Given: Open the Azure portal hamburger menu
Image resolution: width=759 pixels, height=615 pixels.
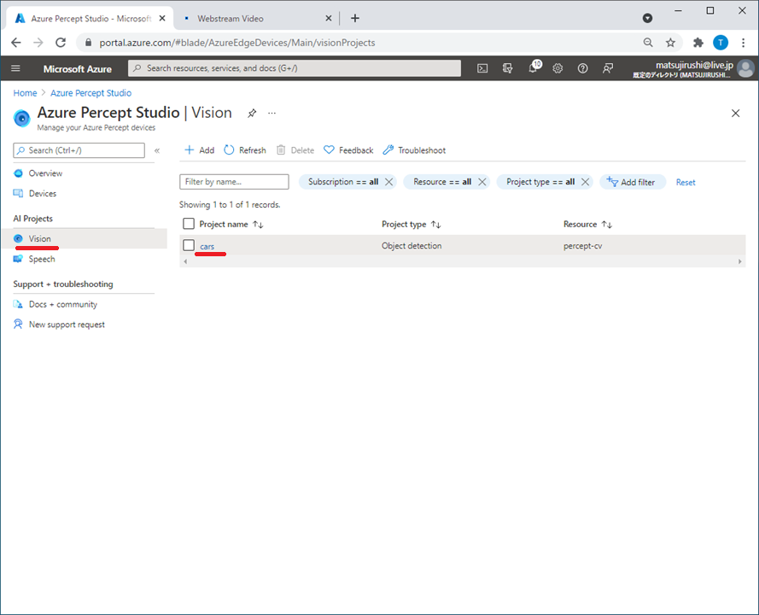Looking at the screenshot, I should click(15, 68).
